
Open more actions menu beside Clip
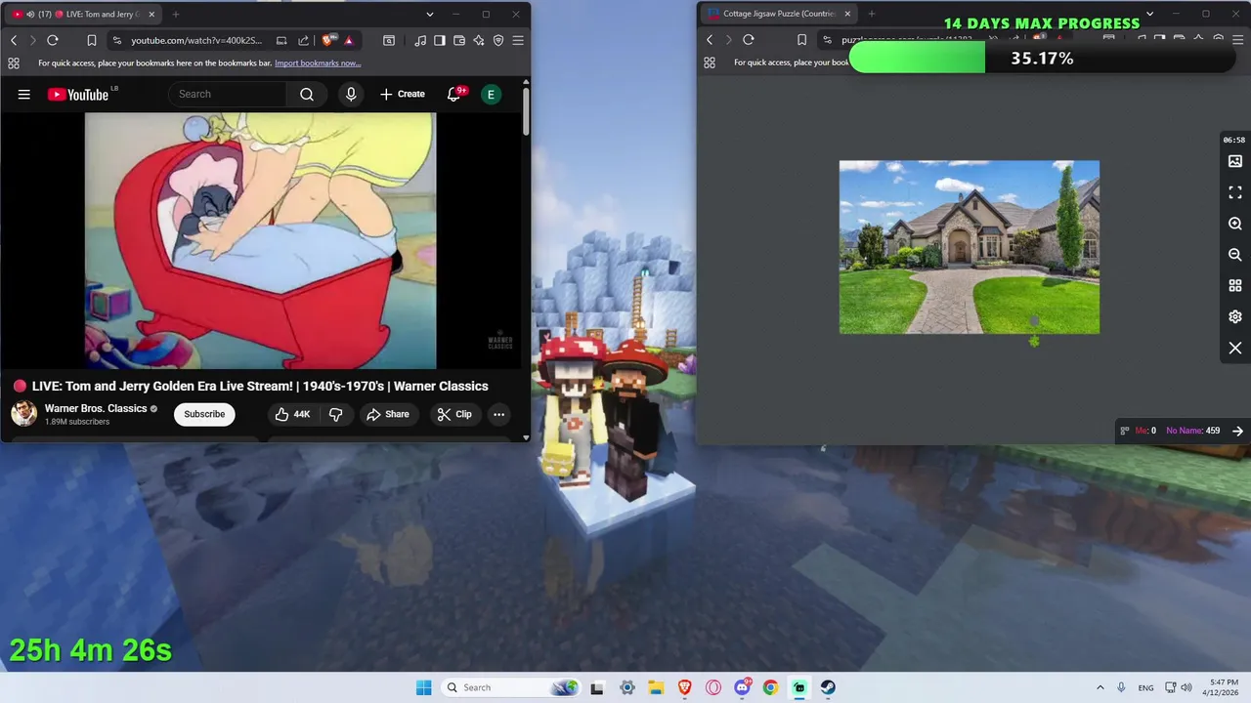tap(498, 414)
